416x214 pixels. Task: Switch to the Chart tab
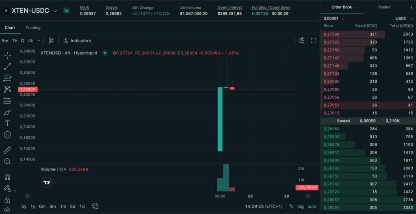[10, 28]
